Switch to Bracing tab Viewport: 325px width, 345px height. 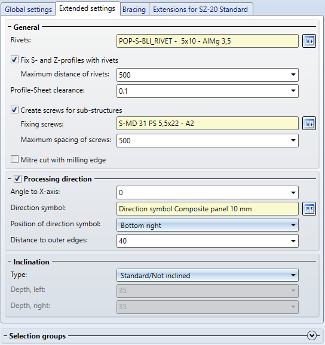pyautogui.click(x=134, y=10)
